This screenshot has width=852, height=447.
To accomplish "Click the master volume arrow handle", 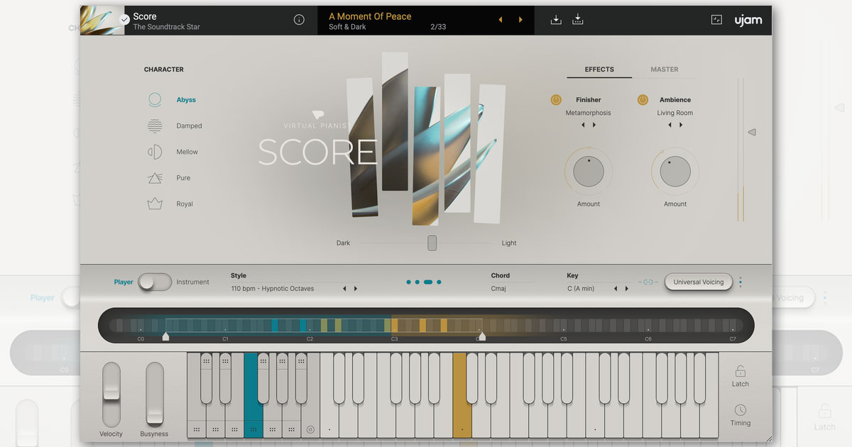I will [x=751, y=132].
